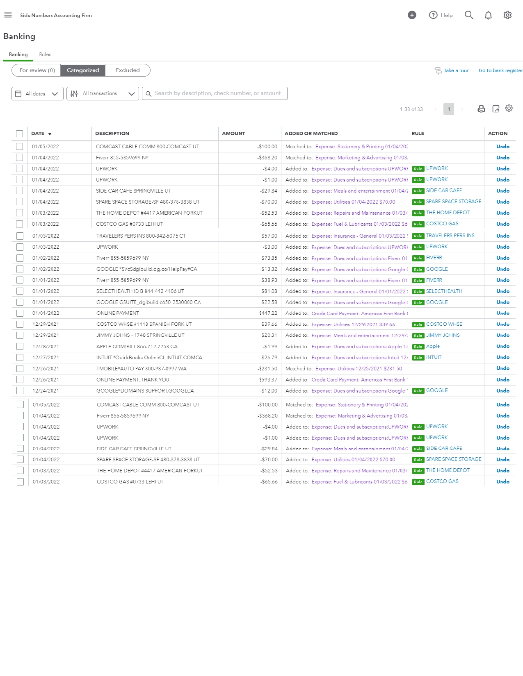The image size is (523, 676).
Task: Click the -$231.50 amount cell
Action: (267, 369)
